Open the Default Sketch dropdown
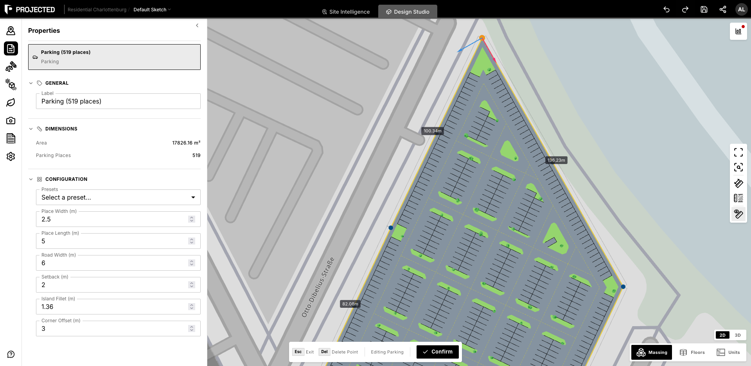751x366 pixels. tap(152, 9)
